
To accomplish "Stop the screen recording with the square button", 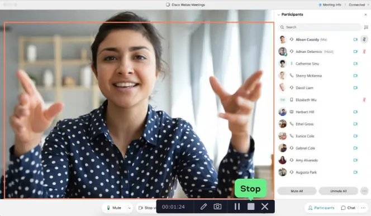I will pyautogui.click(x=251, y=207).
